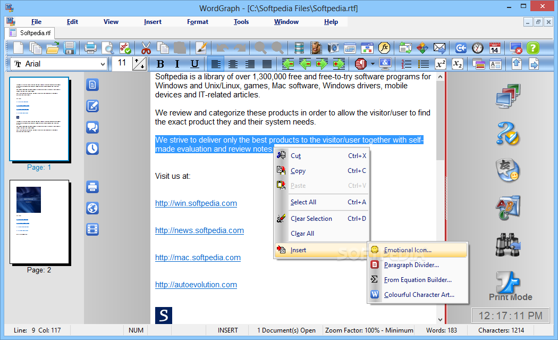
Task: Click the database cylinder icon
Action: 299,48
